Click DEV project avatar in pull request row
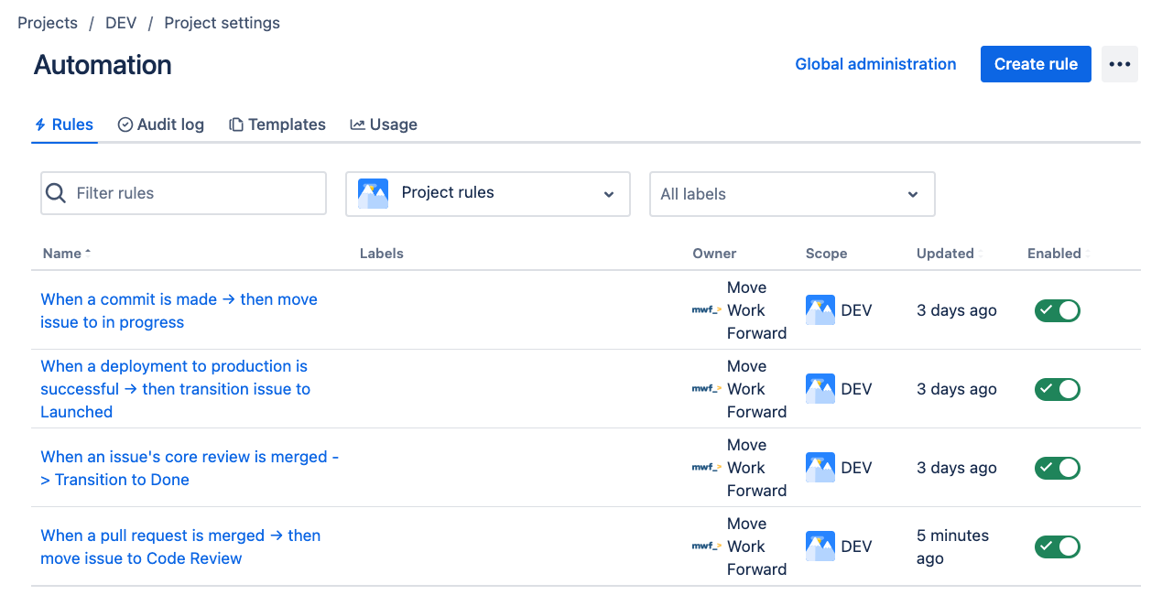 [820, 546]
